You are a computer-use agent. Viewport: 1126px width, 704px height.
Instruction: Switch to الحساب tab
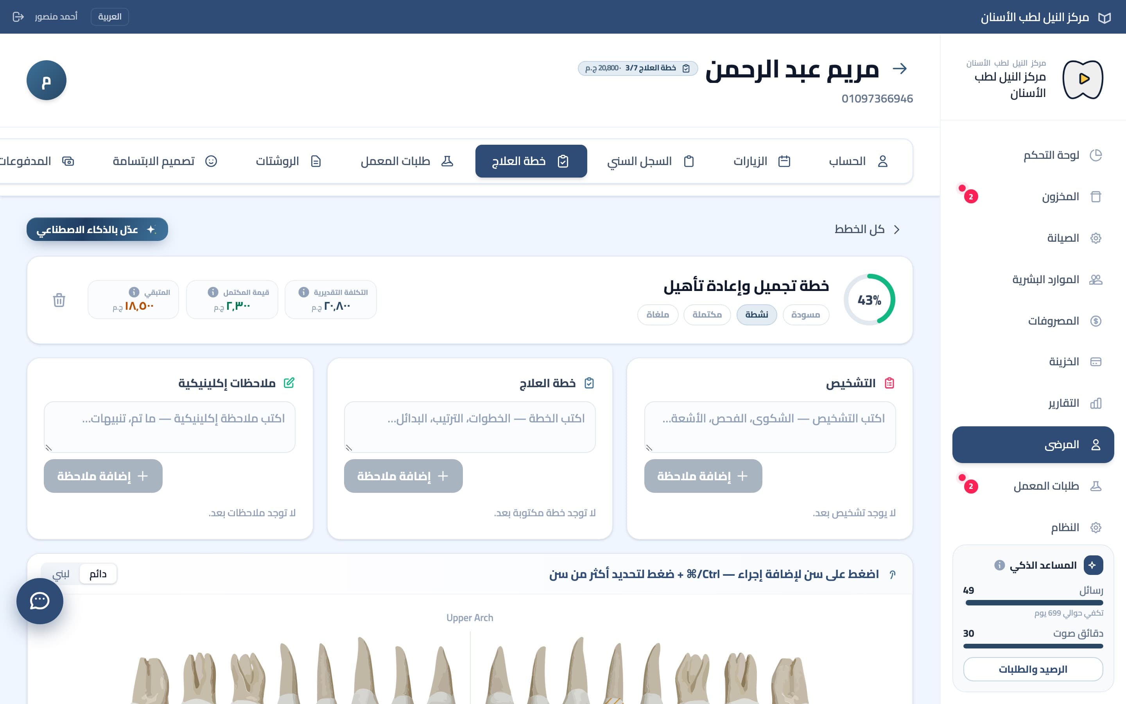[858, 161]
